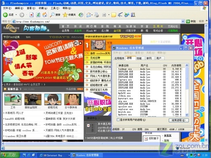Click the 交流论坛 link on site navigation
Image resolution: width=211 pixels, height=158 pixels.
tap(173, 26)
